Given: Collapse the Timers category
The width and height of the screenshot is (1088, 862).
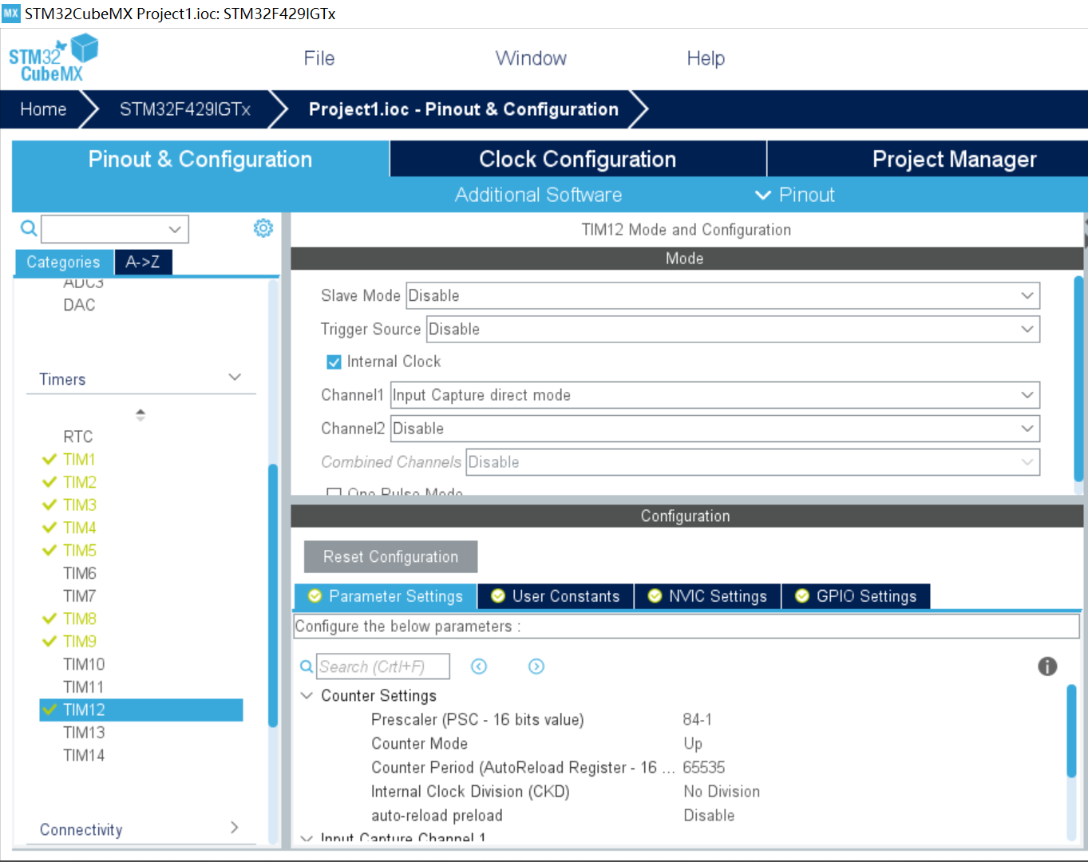Looking at the screenshot, I should (x=235, y=378).
